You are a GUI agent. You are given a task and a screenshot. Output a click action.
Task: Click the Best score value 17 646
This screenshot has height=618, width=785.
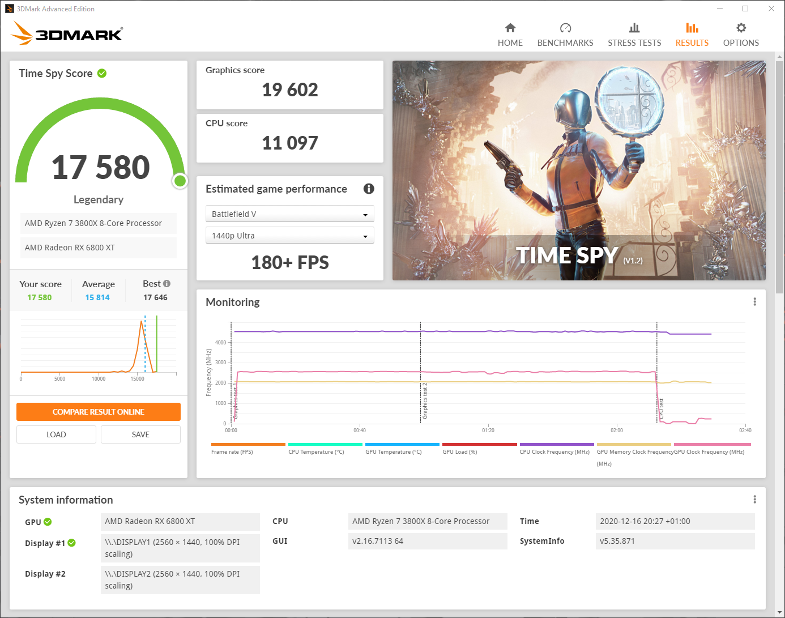155,297
